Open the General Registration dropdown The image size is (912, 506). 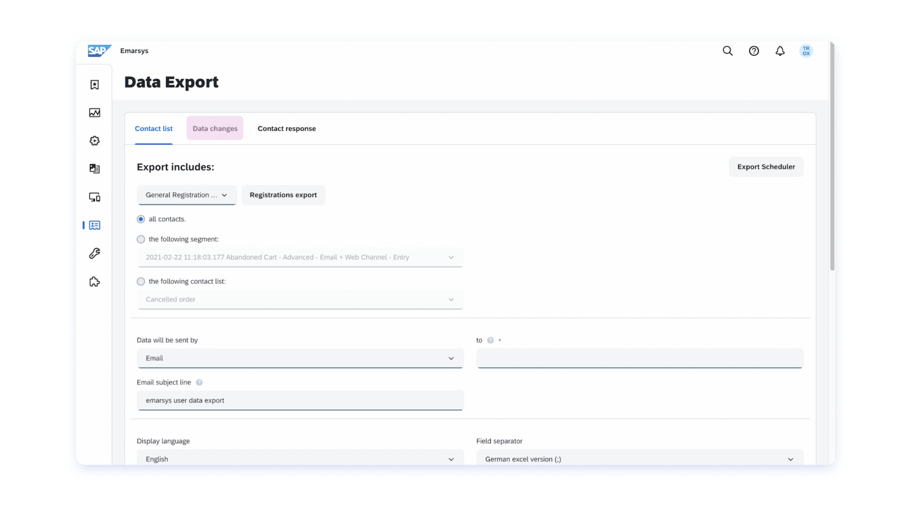point(187,195)
